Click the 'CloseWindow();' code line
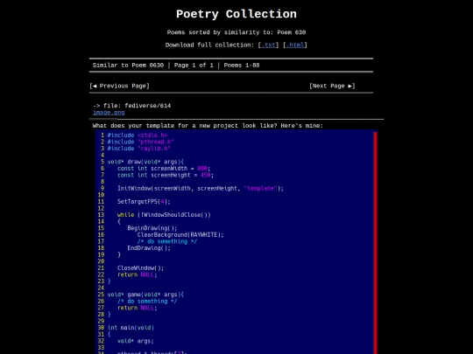 coord(140,268)
